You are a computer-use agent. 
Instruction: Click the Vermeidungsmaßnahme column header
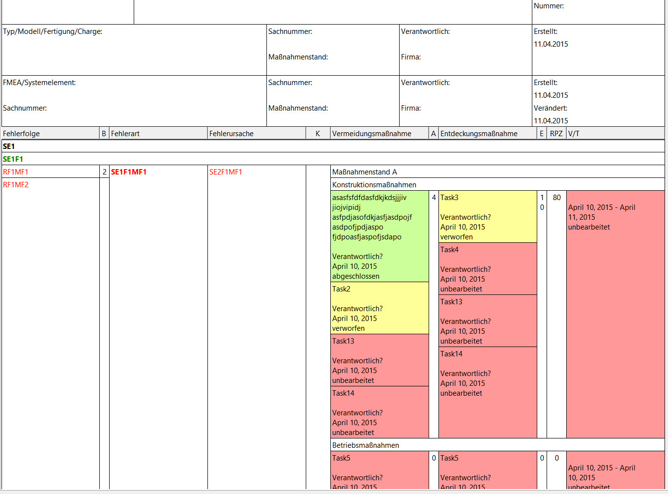tap(379, 134)
